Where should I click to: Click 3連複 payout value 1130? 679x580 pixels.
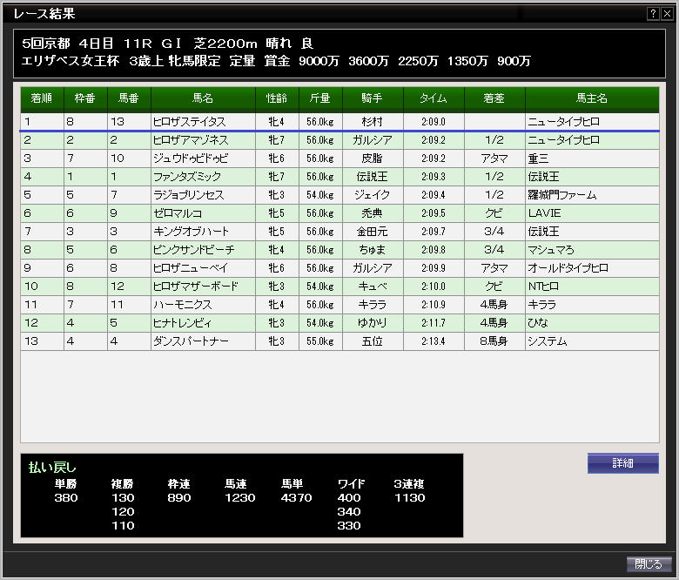click(x=410, y=497)
